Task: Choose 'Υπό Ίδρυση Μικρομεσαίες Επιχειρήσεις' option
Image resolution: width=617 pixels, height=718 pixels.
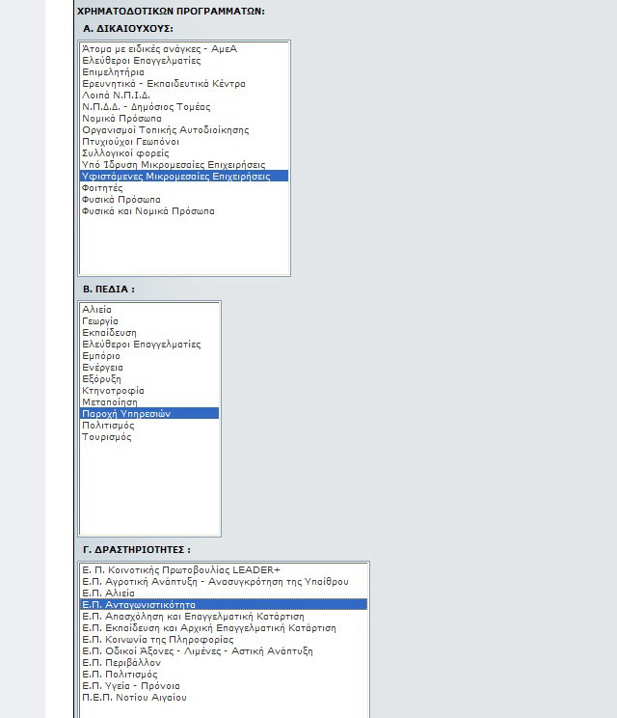Action: click(x=184, y=165)
